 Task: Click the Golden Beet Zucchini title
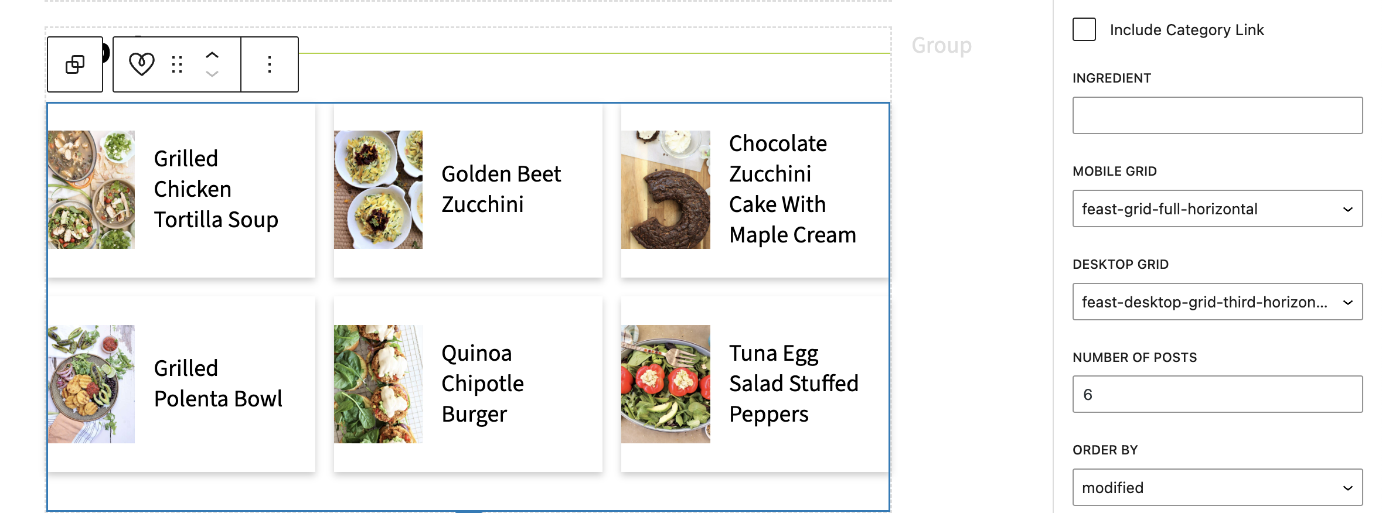click(501, 189)
